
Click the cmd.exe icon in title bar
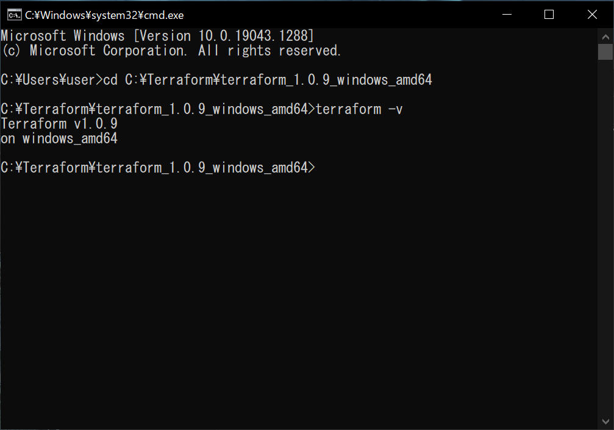click(x=15, y=15)
